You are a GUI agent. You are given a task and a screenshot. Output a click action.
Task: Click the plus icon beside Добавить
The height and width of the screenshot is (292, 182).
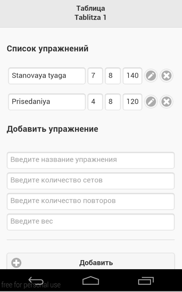click(16, 262)
